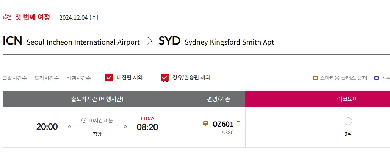Sort flights by 비행시간순
390x159 pixels.
tap(78, 78)
